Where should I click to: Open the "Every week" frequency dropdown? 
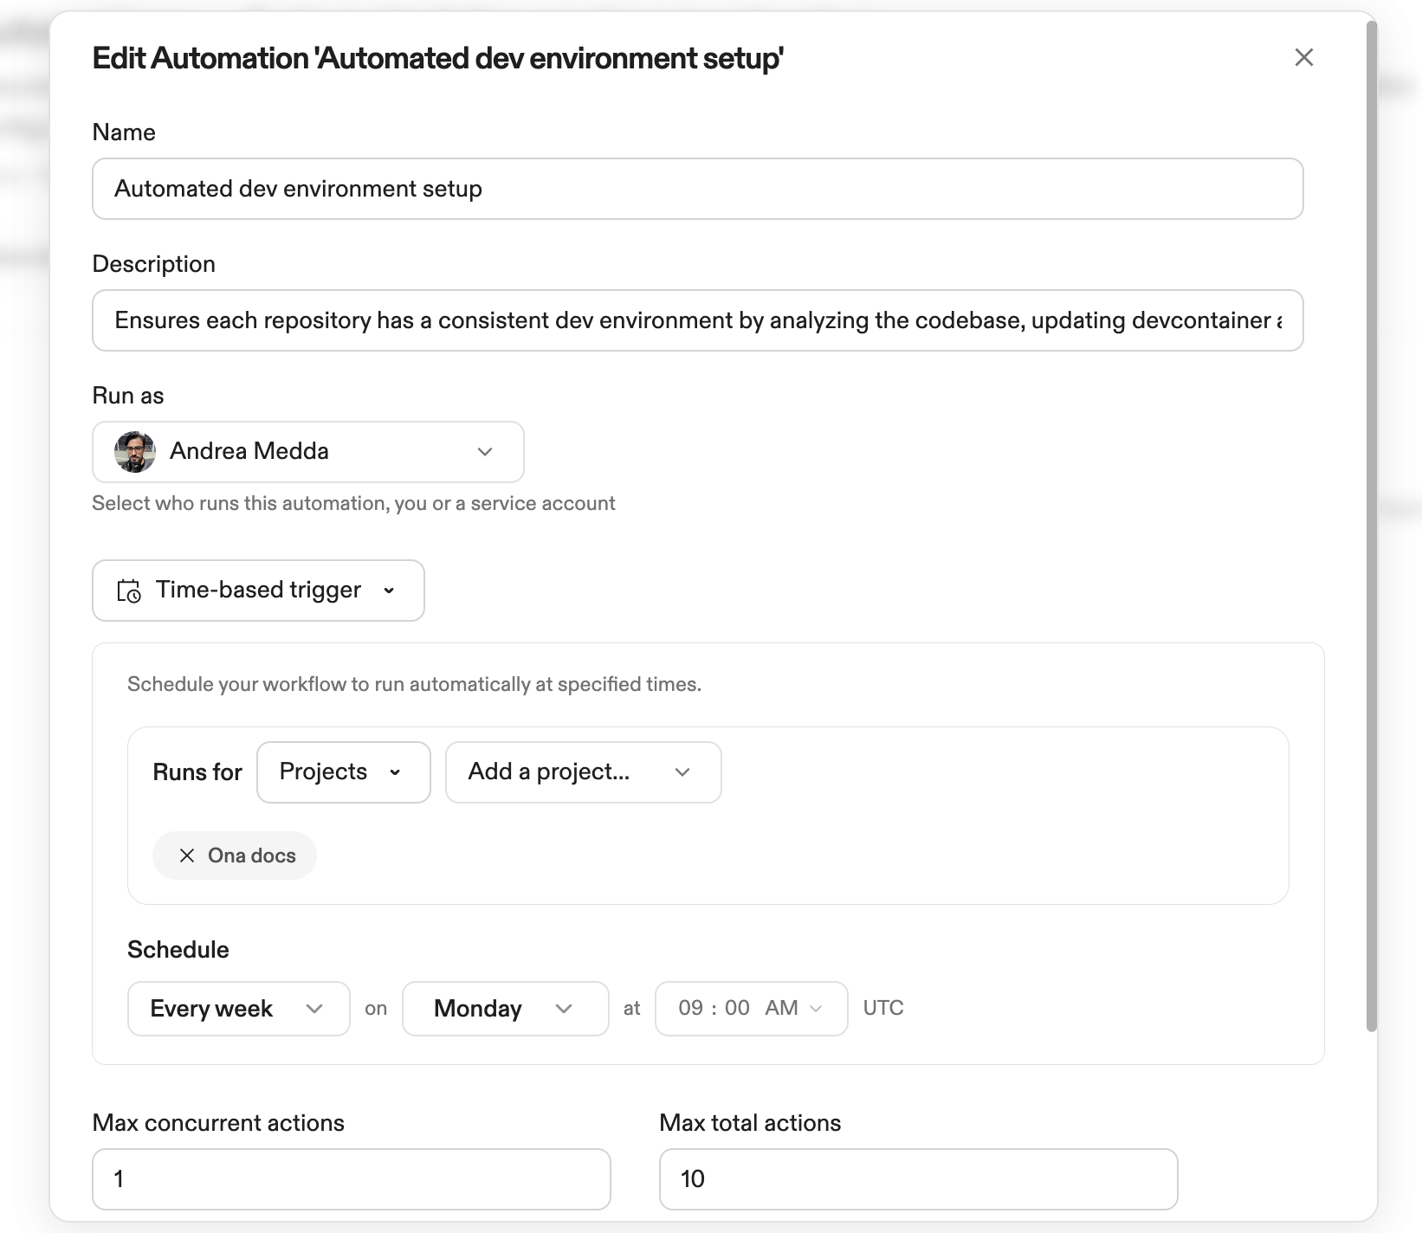point(237,1008)
